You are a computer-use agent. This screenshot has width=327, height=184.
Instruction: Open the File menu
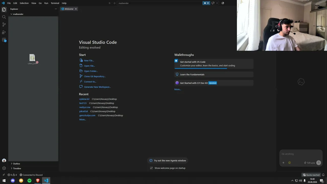[x=9, y=3]
